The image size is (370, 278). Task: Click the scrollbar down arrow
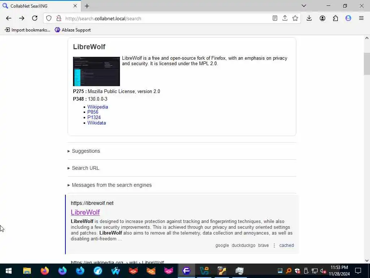[x=367, y=261]
